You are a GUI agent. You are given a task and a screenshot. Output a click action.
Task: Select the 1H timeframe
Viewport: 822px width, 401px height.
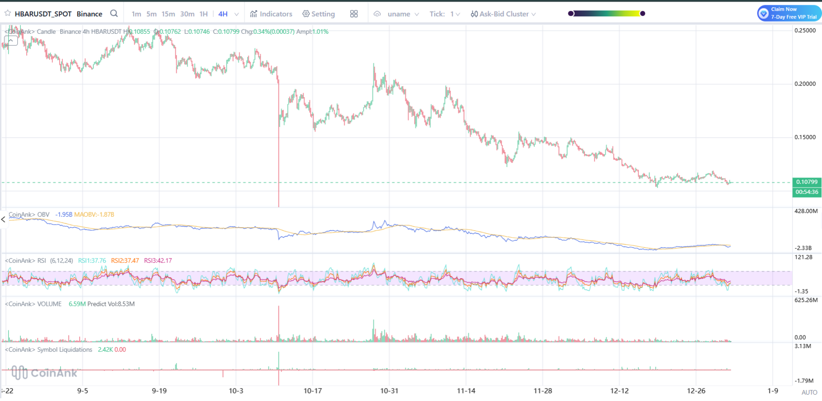pyautogui.click(x=204, y=13)
